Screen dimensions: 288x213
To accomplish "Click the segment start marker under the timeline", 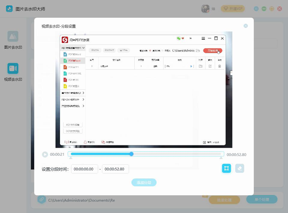I will click(70, 158).
